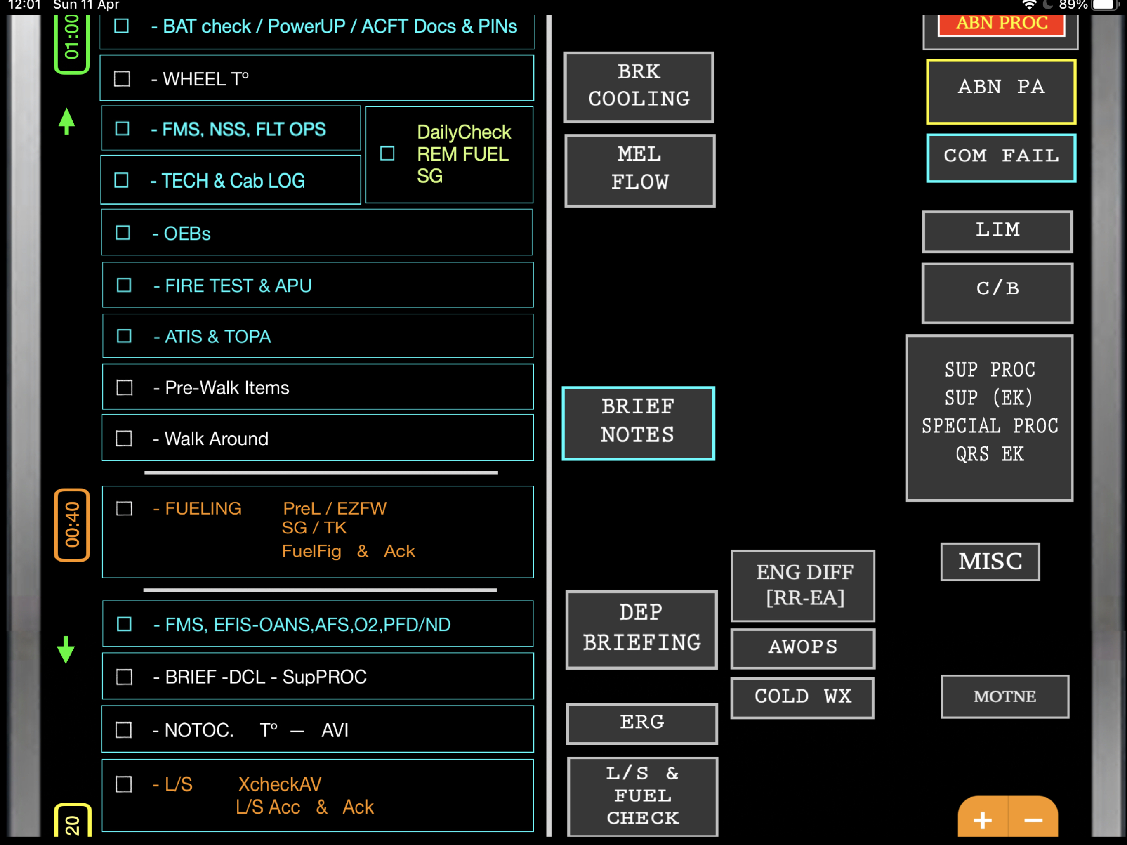The width and height of the screenshot is (1127, 845).
Task: Tick the WHEEL T° checkbox
Action: point(122,78)
